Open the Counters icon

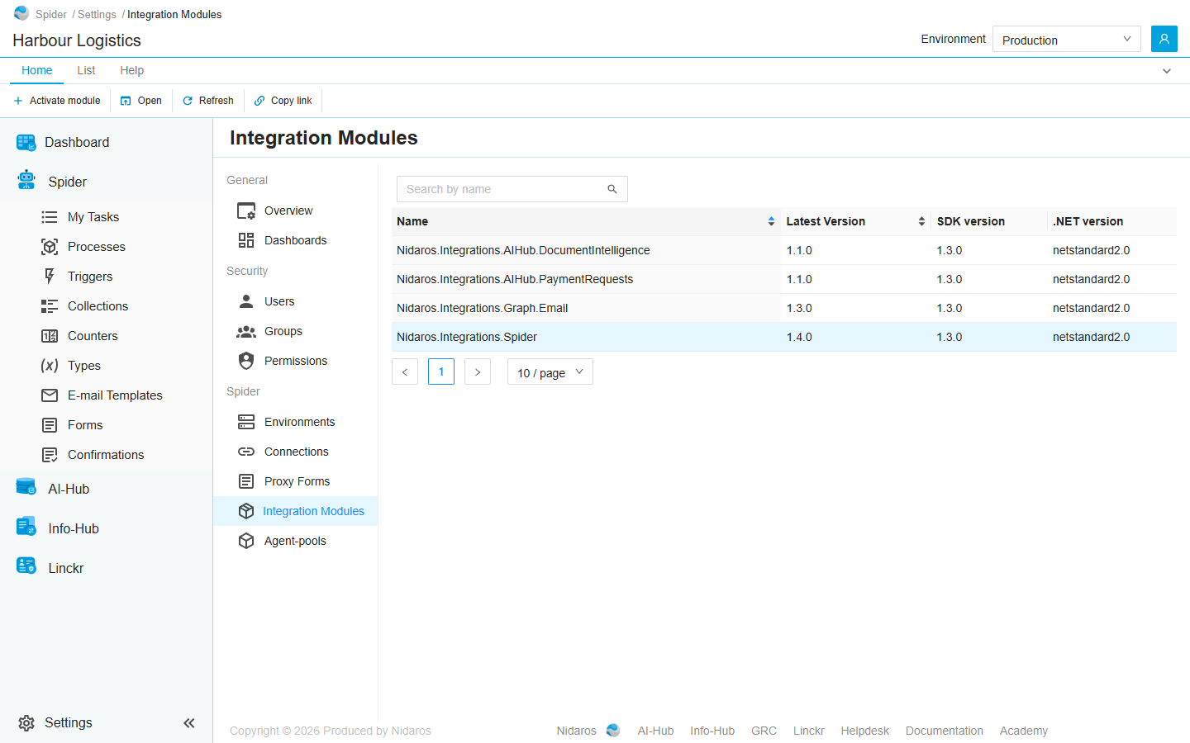(50, 336)
